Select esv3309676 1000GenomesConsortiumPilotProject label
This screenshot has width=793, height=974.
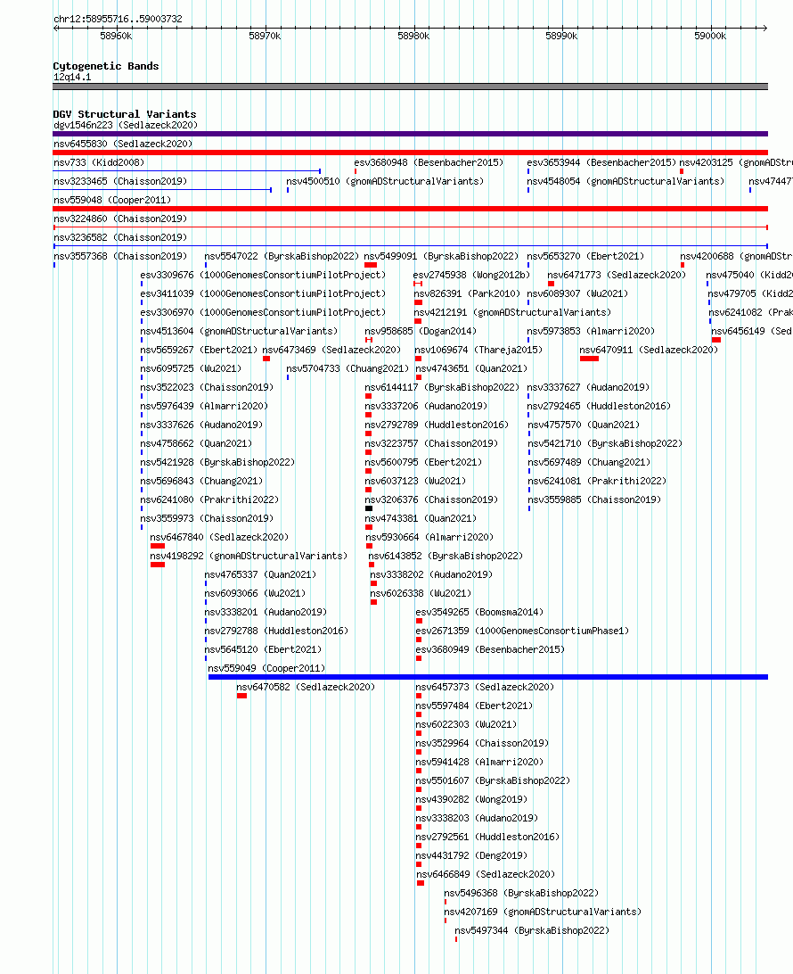pos(263,275)
